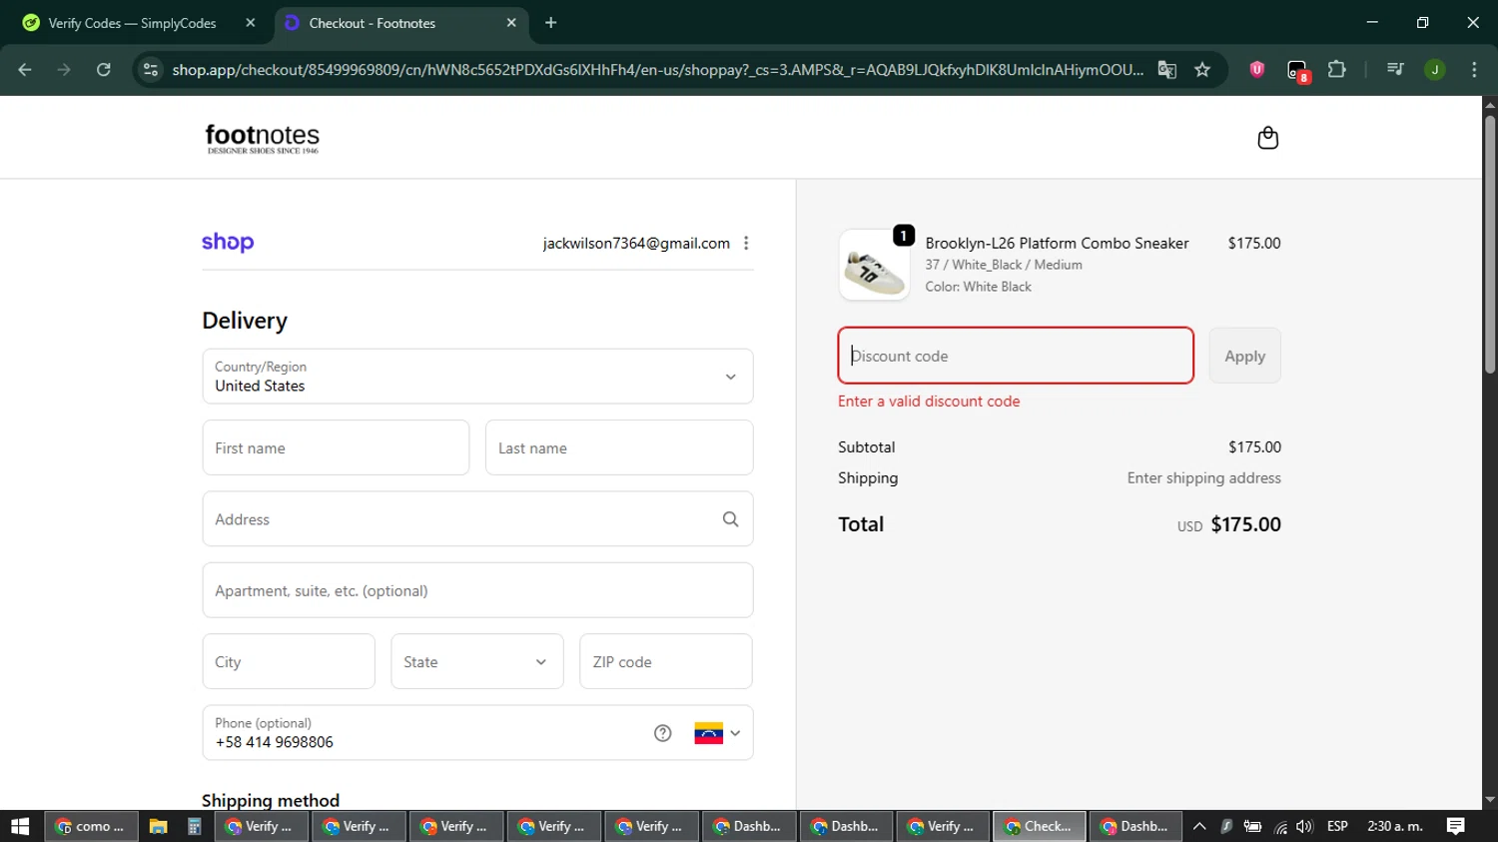Select the Checkout - Footnotes tab

(x=401, y=23)
